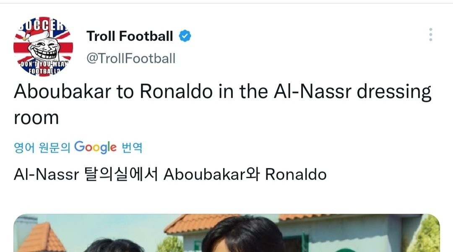Click the word 'room' on the second line
The image size is (453, 252).
pos(36,118)
